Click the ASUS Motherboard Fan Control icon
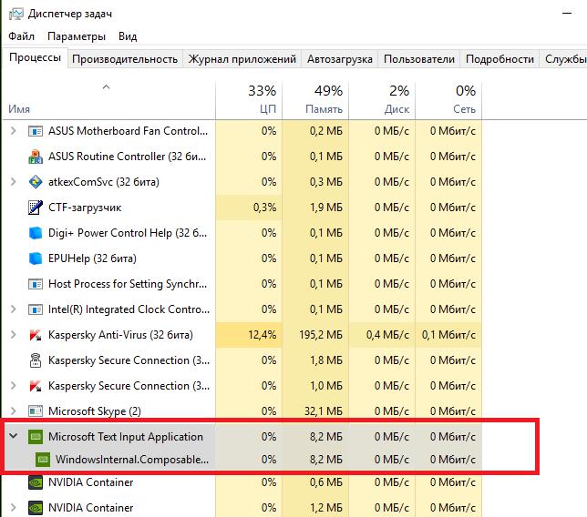Image resolution: width=587 pixels, height=517 pixels. 36,131
